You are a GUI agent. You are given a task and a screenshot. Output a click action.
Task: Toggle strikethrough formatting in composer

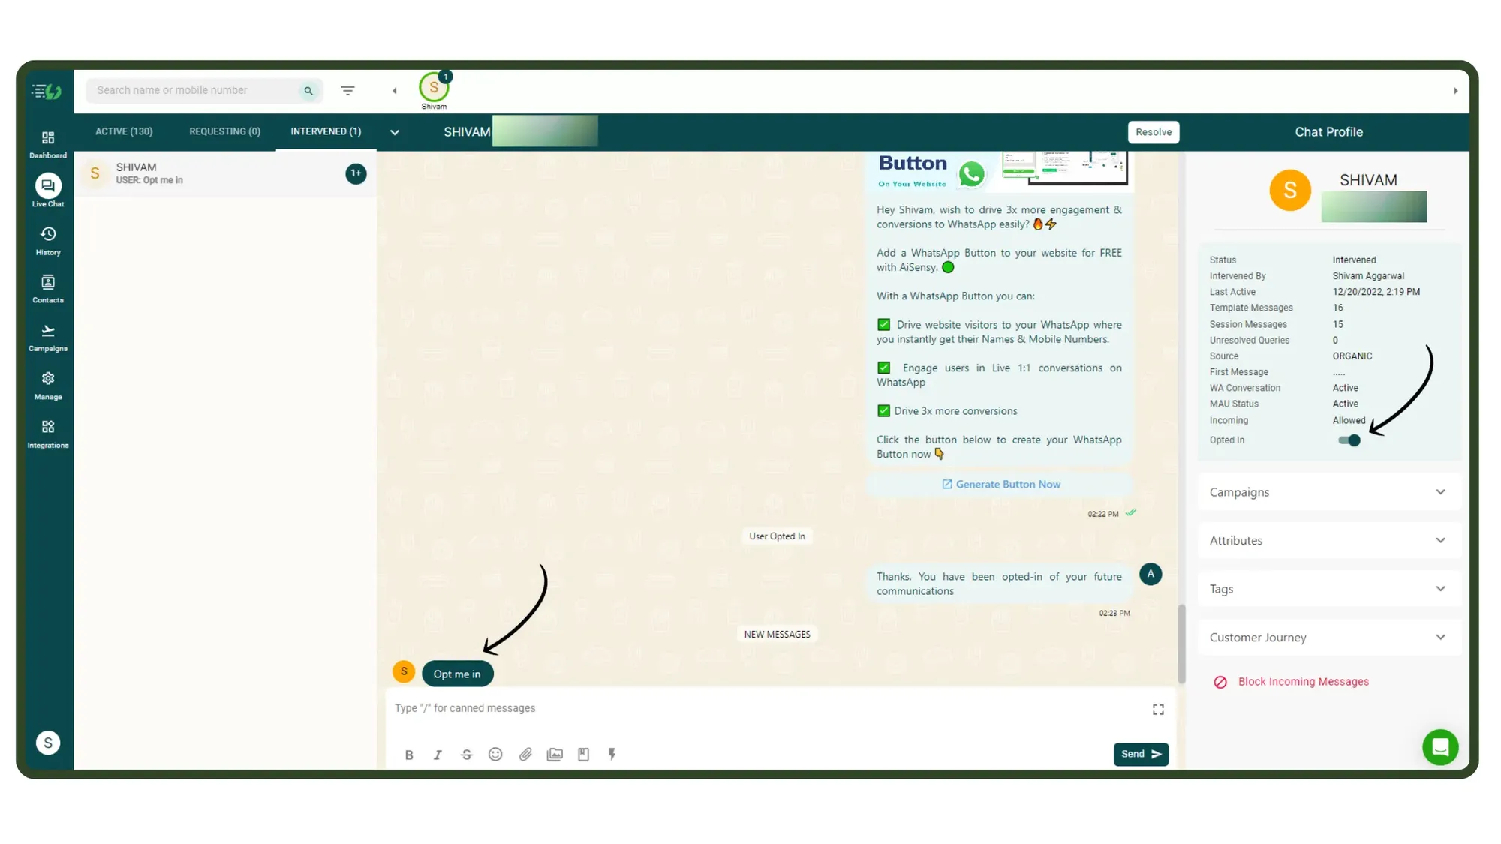467,753
